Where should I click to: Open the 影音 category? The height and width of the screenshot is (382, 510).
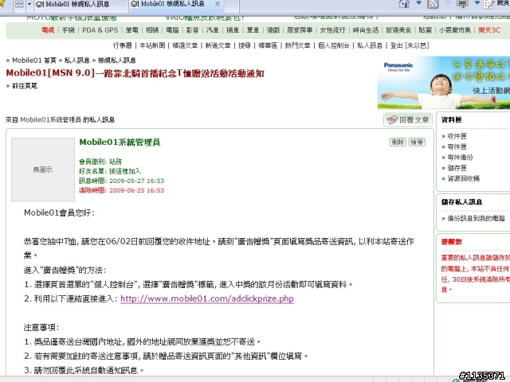coord(192,30)
